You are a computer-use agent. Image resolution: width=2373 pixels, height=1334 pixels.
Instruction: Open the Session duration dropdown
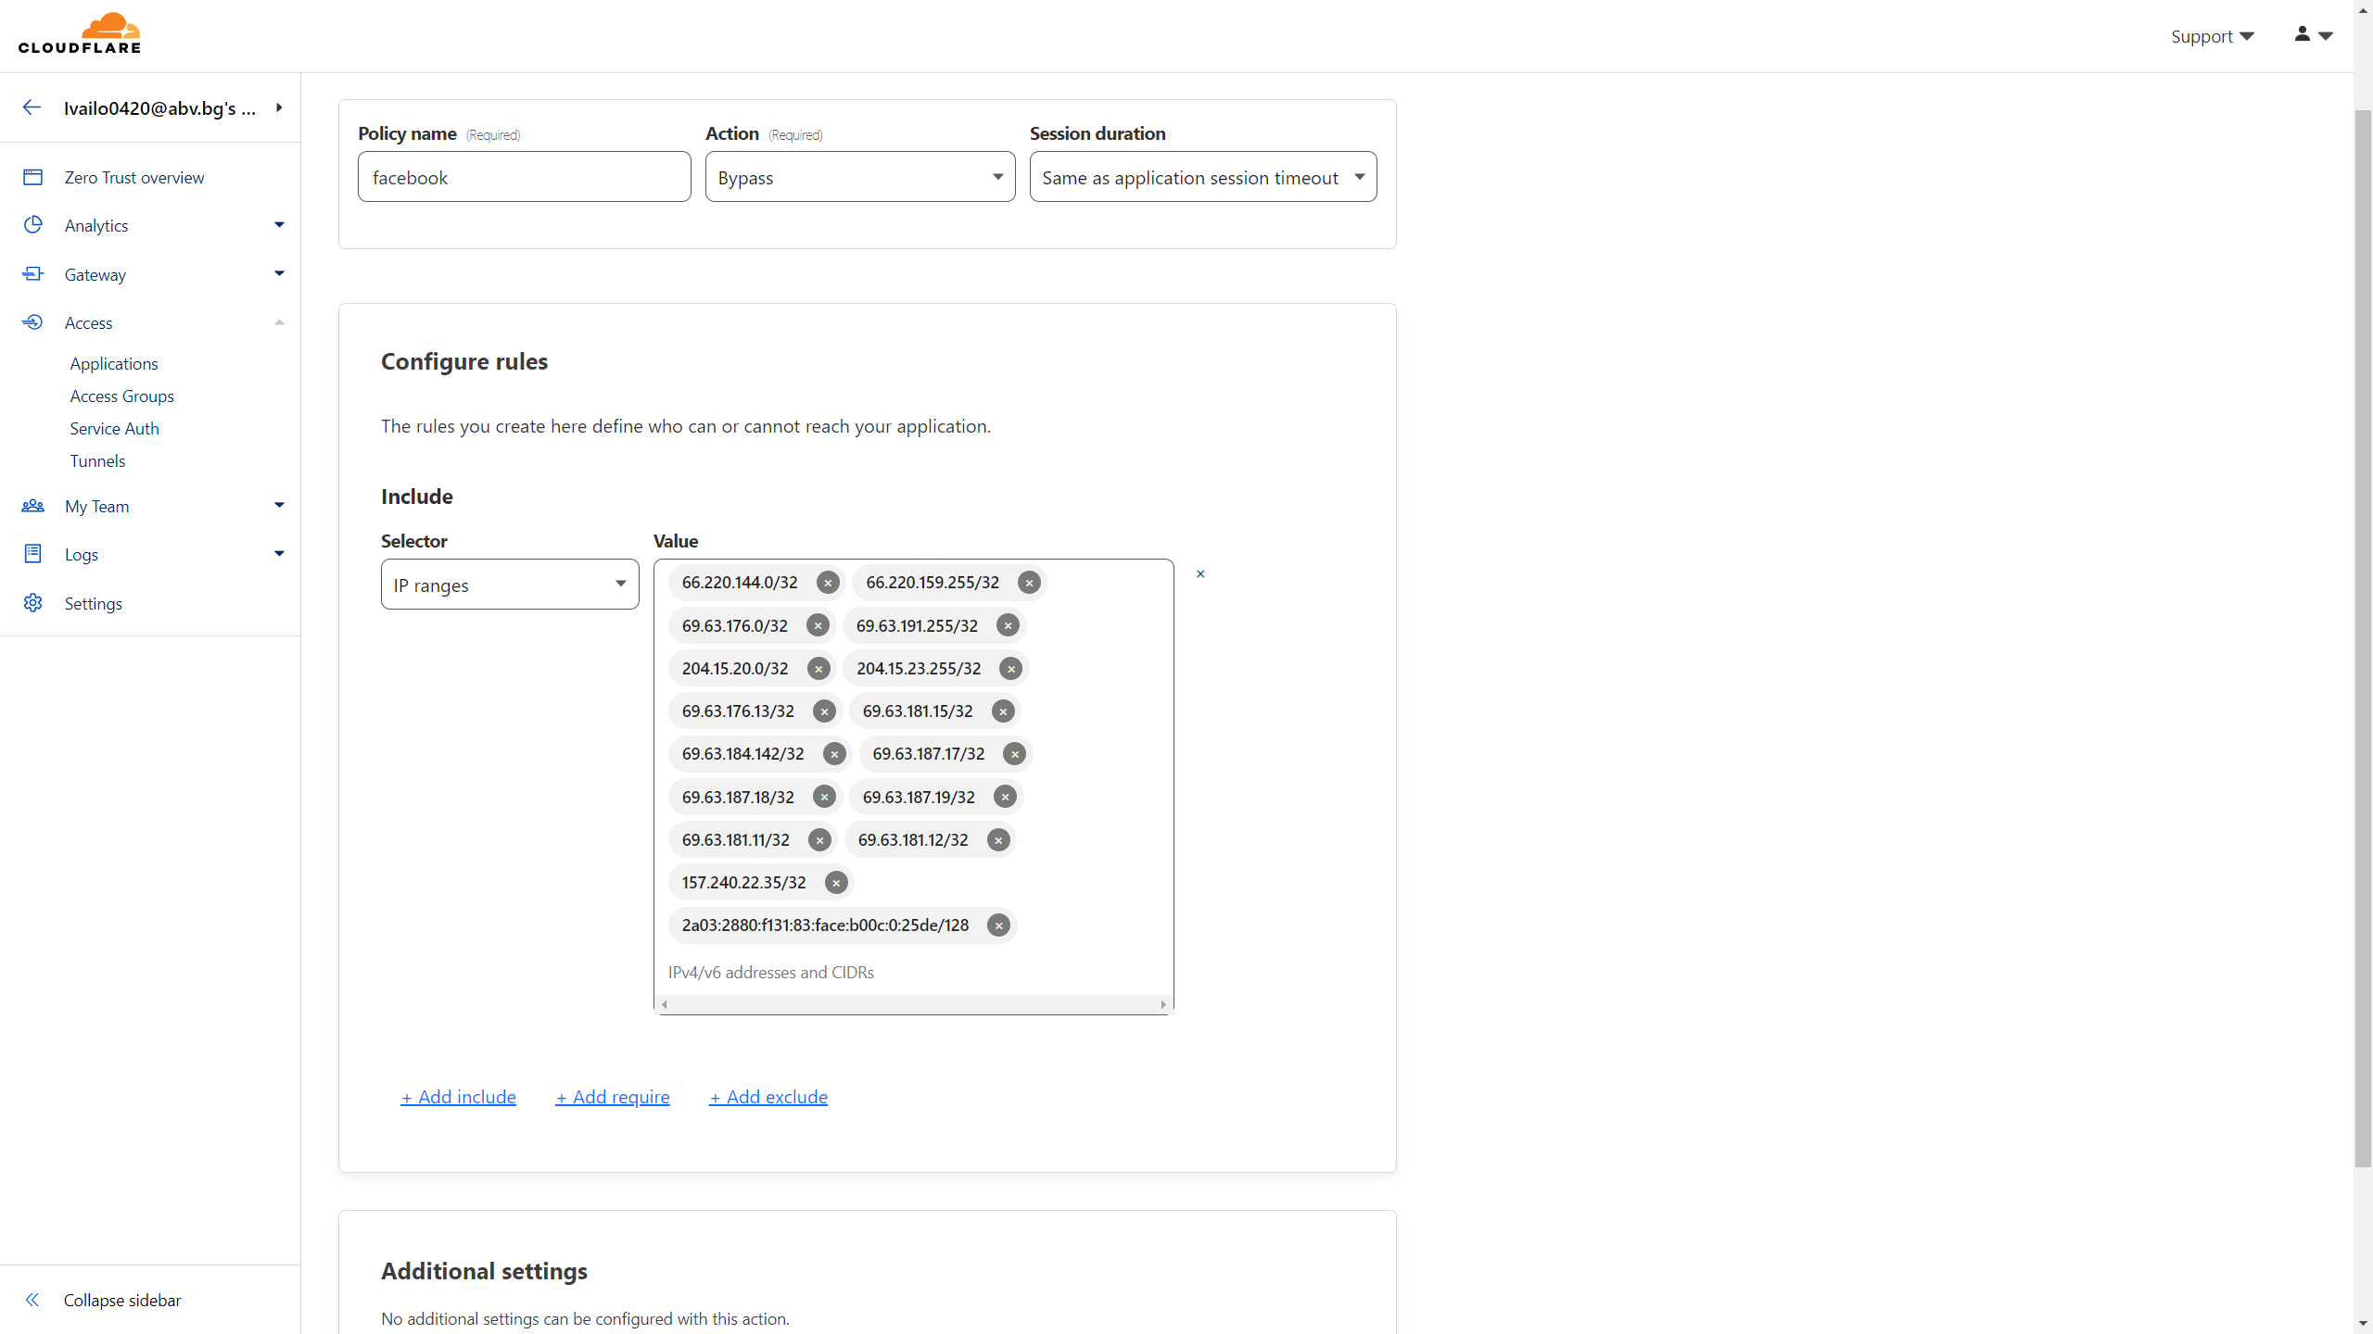(x=1202, y=177)
